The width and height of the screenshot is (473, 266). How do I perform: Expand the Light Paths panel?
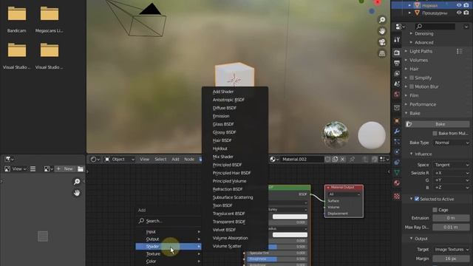point(406,51)
